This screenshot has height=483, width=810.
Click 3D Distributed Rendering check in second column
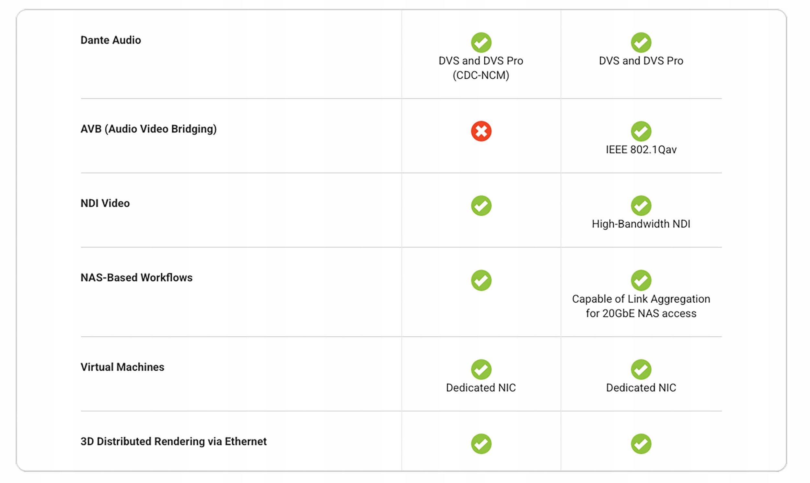[x=641, y=443]
